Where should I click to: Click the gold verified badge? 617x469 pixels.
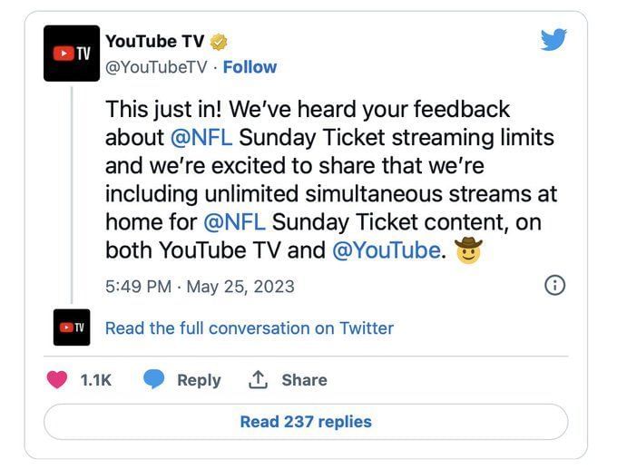pos(219,42)
